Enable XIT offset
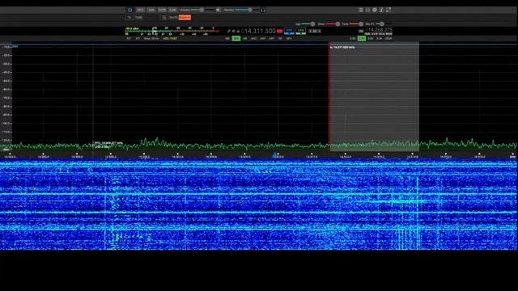 point(138,39)
